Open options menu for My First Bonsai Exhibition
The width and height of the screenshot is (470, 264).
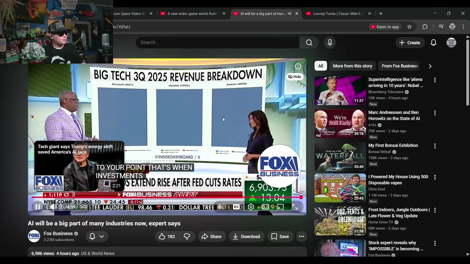(435, 146)
